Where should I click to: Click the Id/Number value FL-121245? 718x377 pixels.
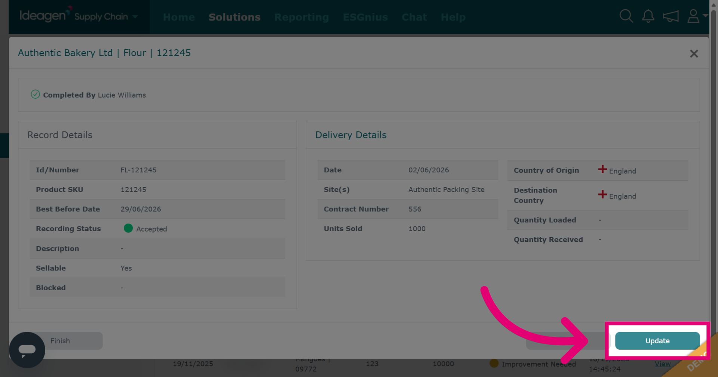point(138,170)
